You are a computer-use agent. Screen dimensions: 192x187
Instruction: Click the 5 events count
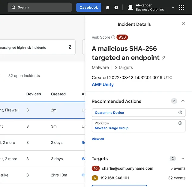[178, 168]
